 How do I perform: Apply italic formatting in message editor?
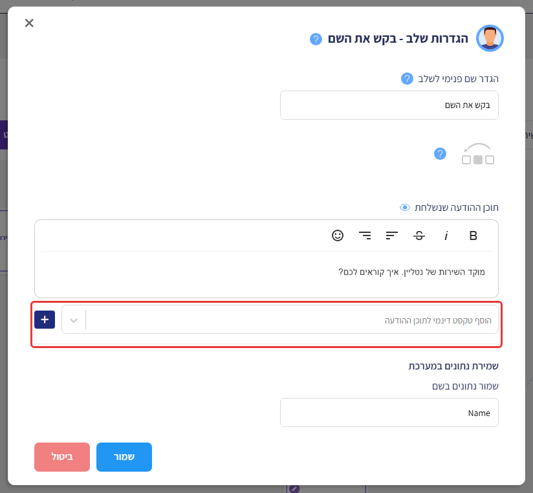[x=446, y=236]
